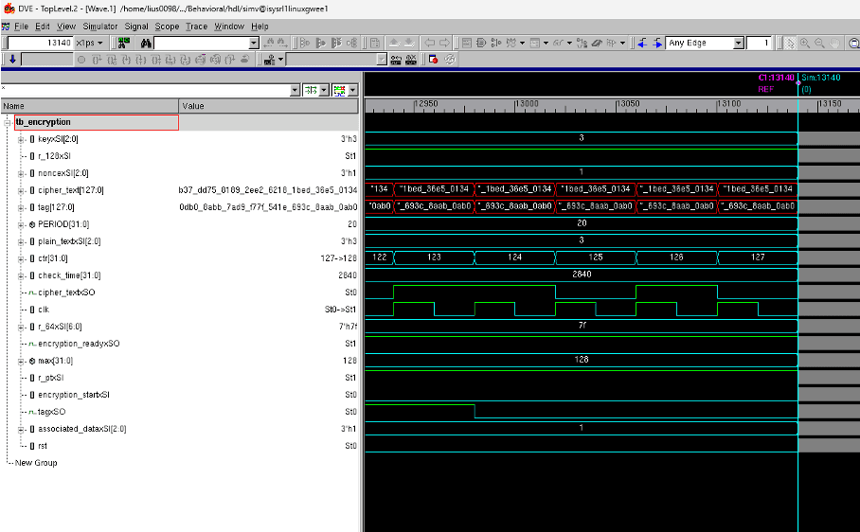
Task: Click the check_time value 2840
Action: coord(582,274)
